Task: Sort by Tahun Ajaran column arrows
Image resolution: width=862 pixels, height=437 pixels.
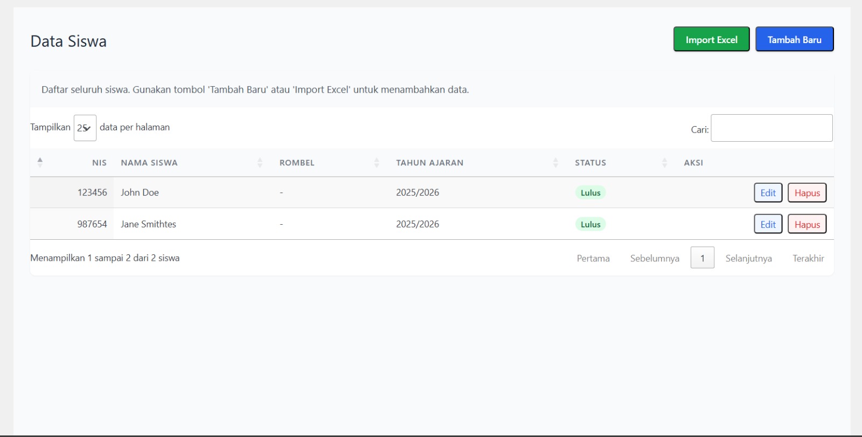Action: click(555, 163)
